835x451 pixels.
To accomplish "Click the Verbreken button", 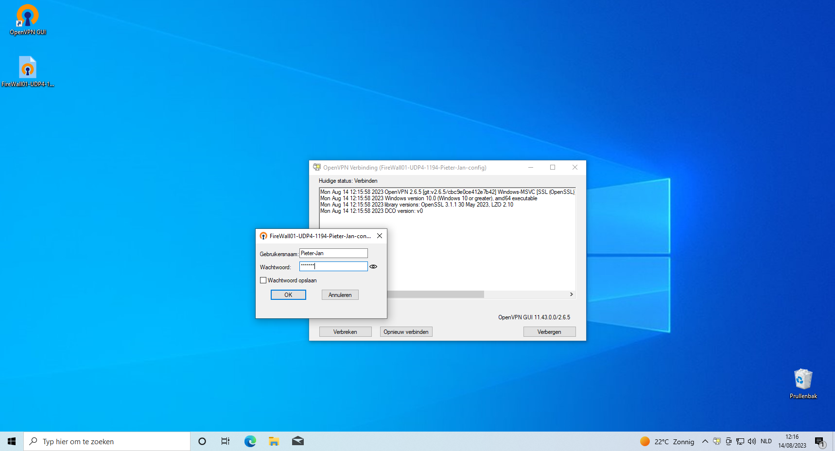I will tap(345, 332).
